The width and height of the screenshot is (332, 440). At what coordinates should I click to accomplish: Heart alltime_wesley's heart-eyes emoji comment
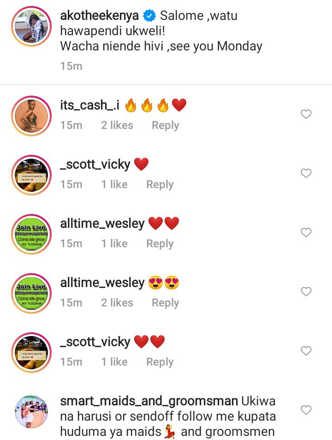click(x=306, y=292)
